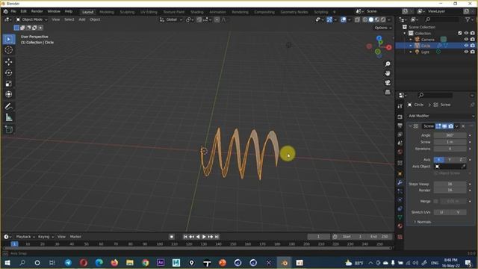Open the Object Mode dropdown
478x269 pixels.
(x=31, y=19)
